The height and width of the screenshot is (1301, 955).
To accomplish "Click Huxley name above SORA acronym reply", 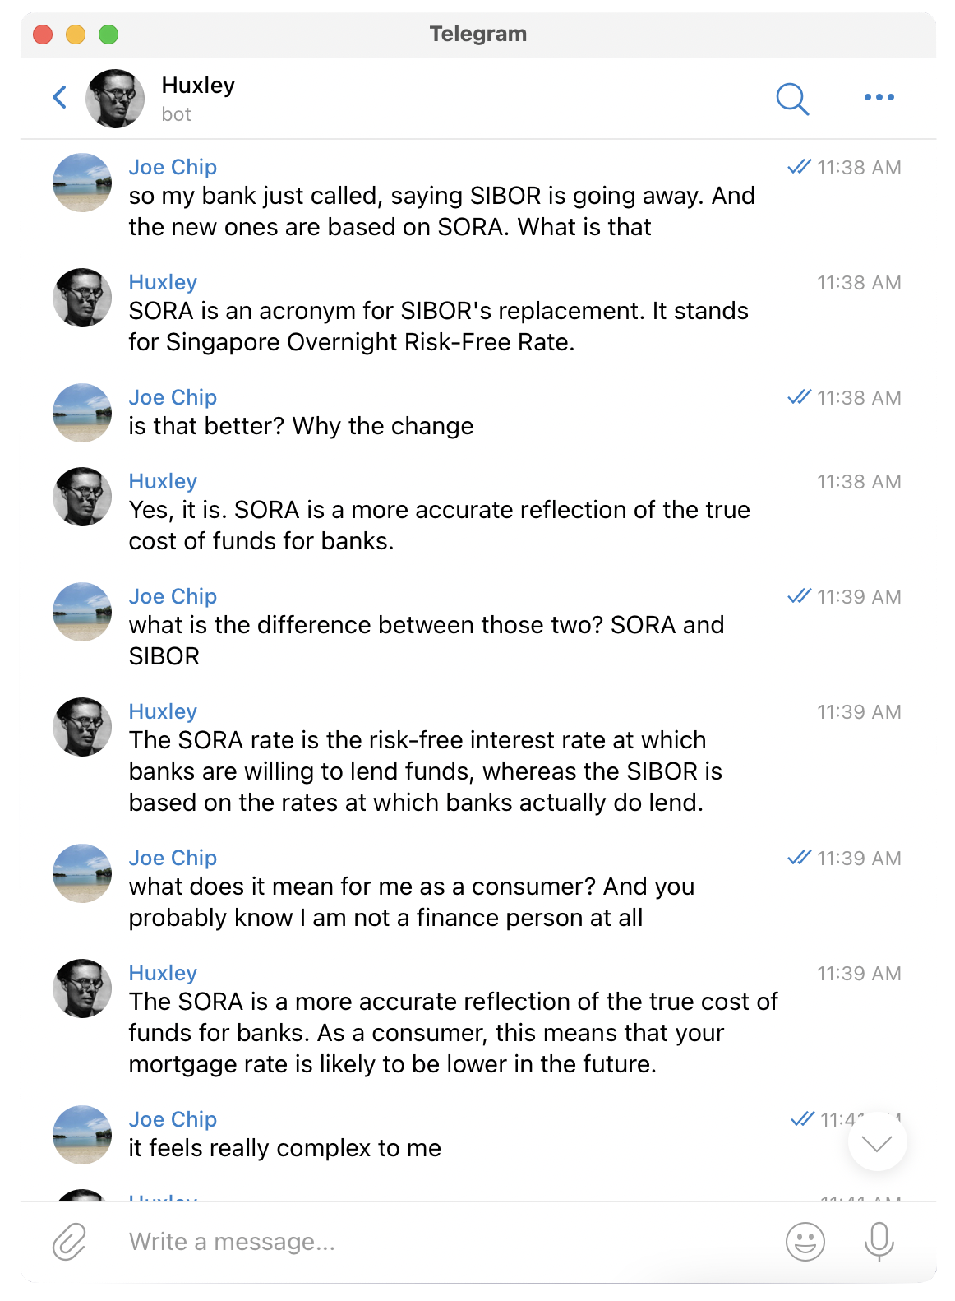I will (163, 282).
